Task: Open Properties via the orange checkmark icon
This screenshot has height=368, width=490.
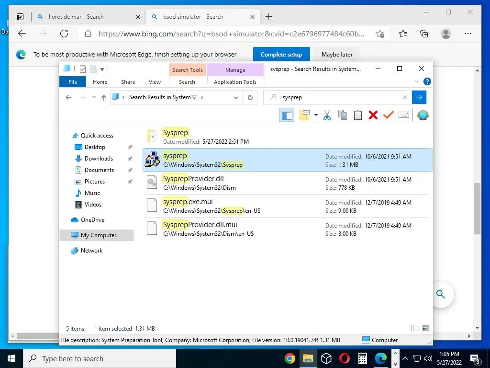Action: [388, 115]
